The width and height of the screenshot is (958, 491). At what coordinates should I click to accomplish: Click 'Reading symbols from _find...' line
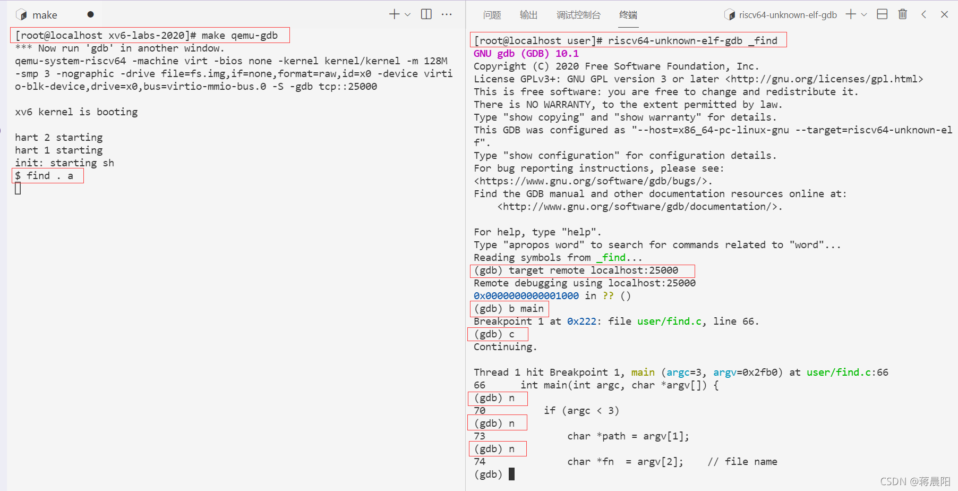[558, 258]
